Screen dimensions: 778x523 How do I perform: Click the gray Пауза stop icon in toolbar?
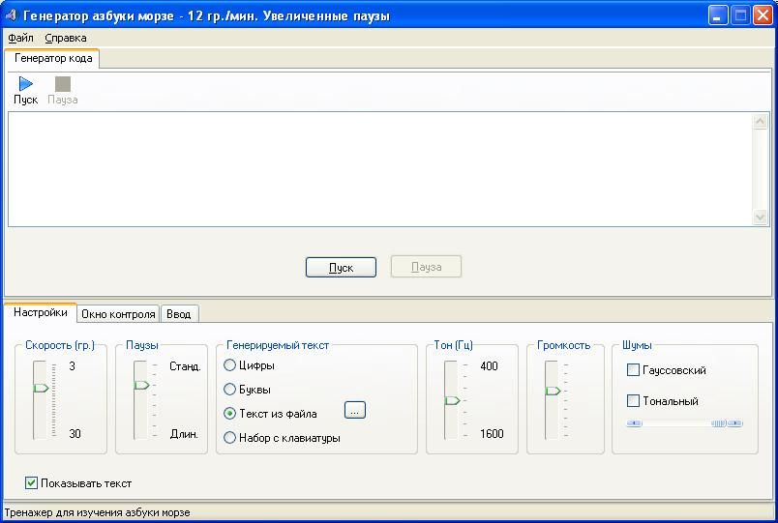[x=63, y=85]
